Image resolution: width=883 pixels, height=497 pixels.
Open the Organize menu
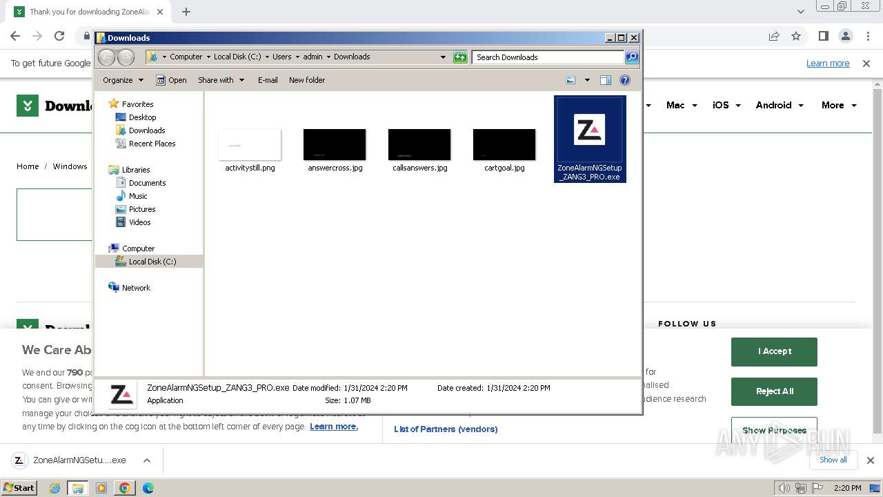coord(123,80)
